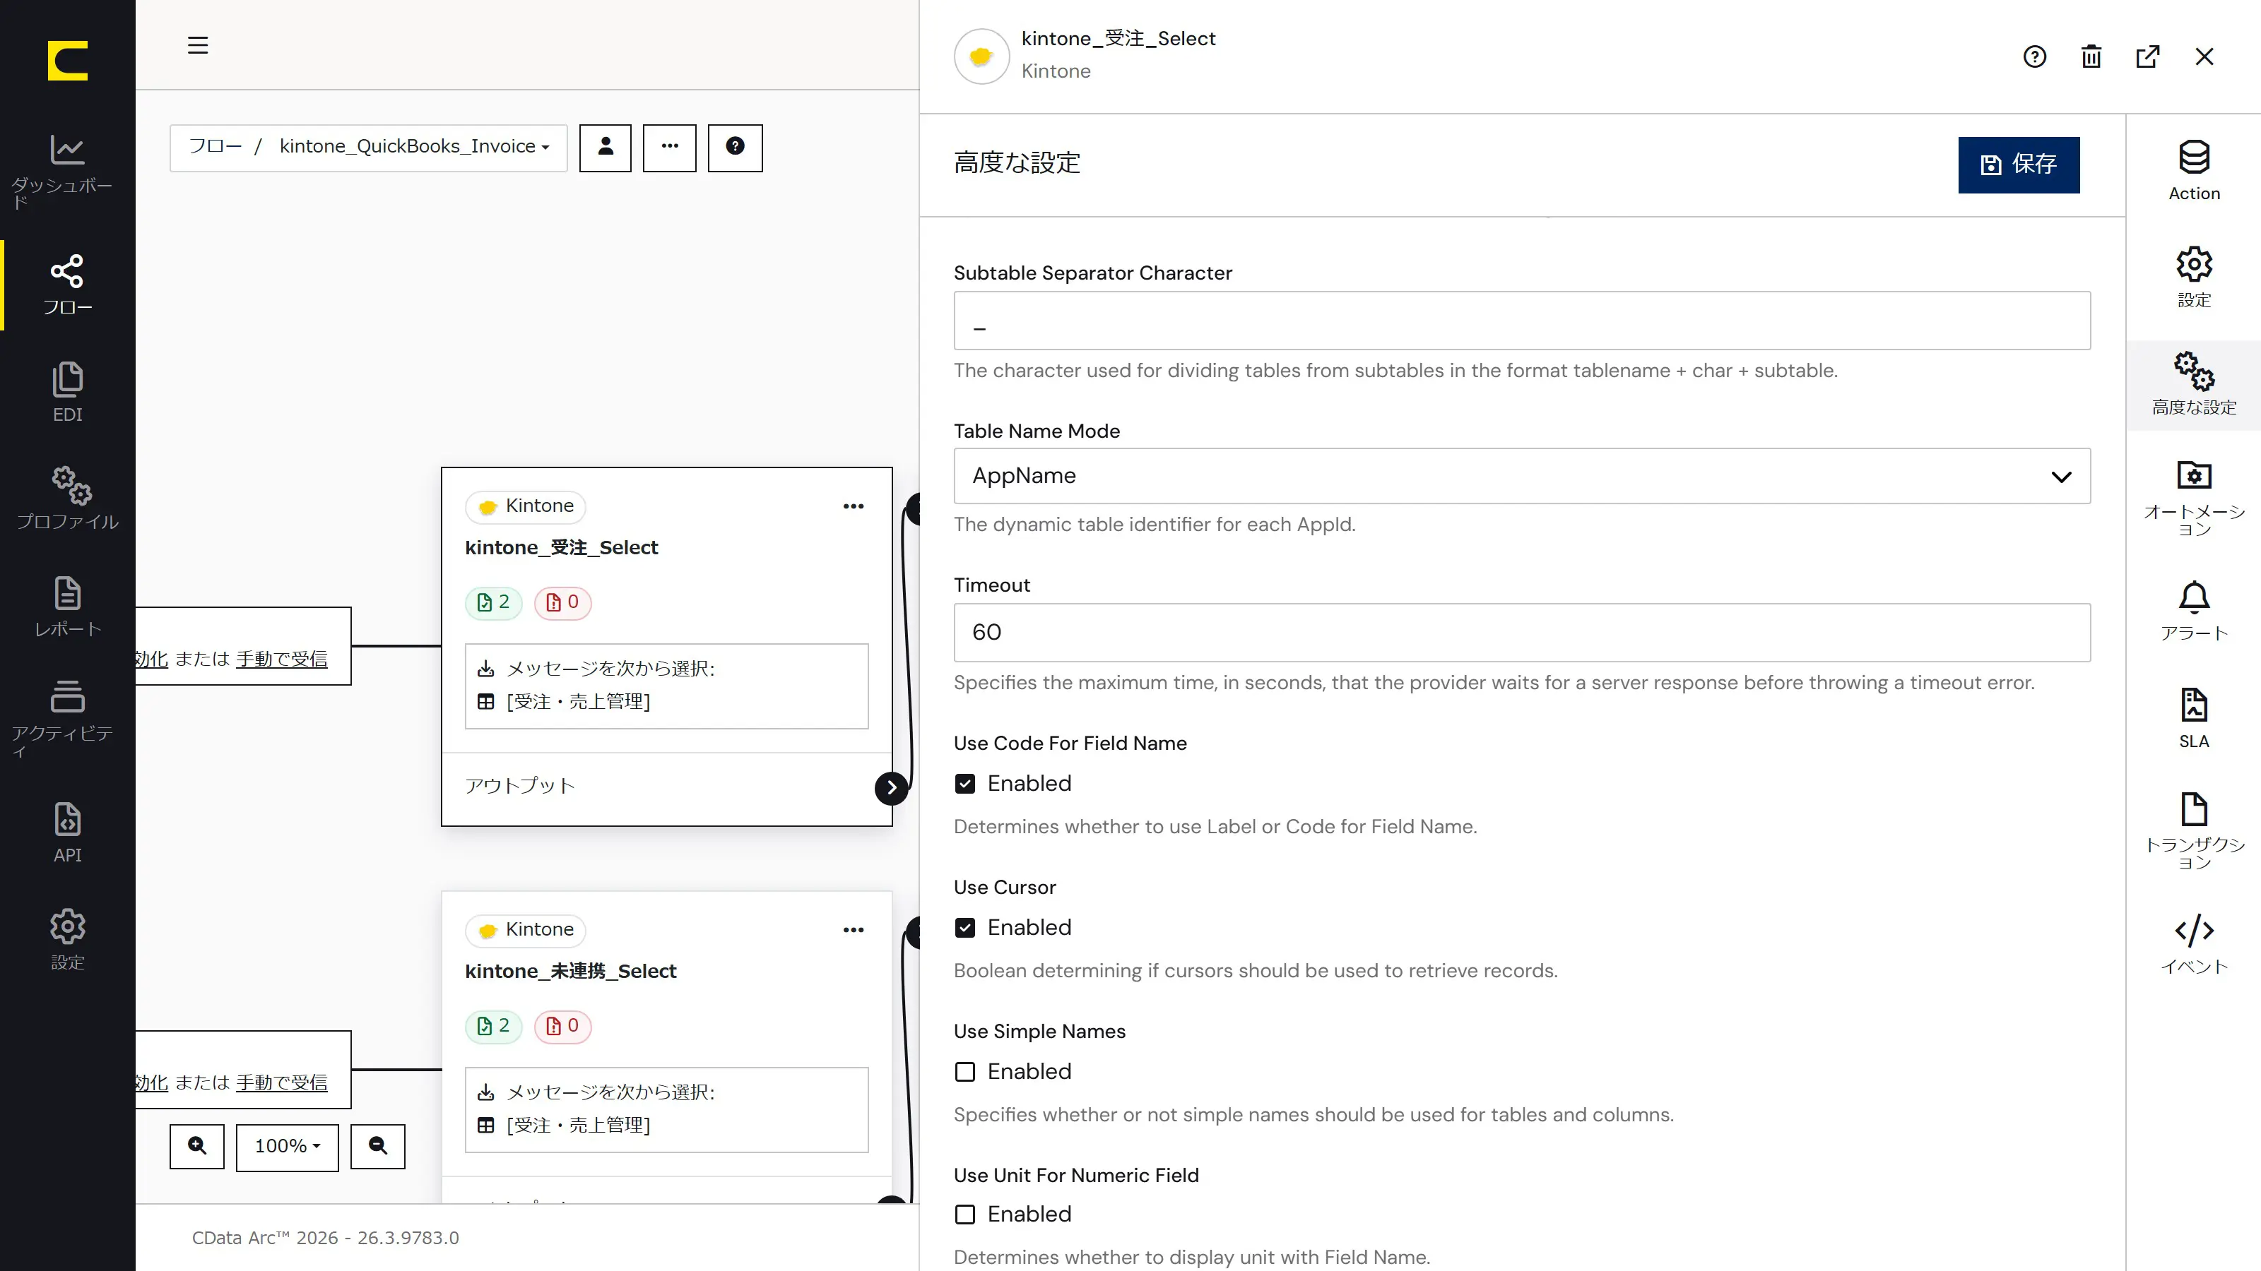Open the 100% zoom level dropdown
Image resolution: width=2261 pixels, height=1271 pixels.
[287, 1147]
